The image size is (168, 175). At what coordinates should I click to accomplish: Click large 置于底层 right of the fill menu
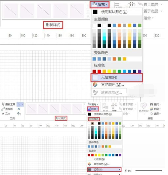pyautogui.click(x=152, y=11)
